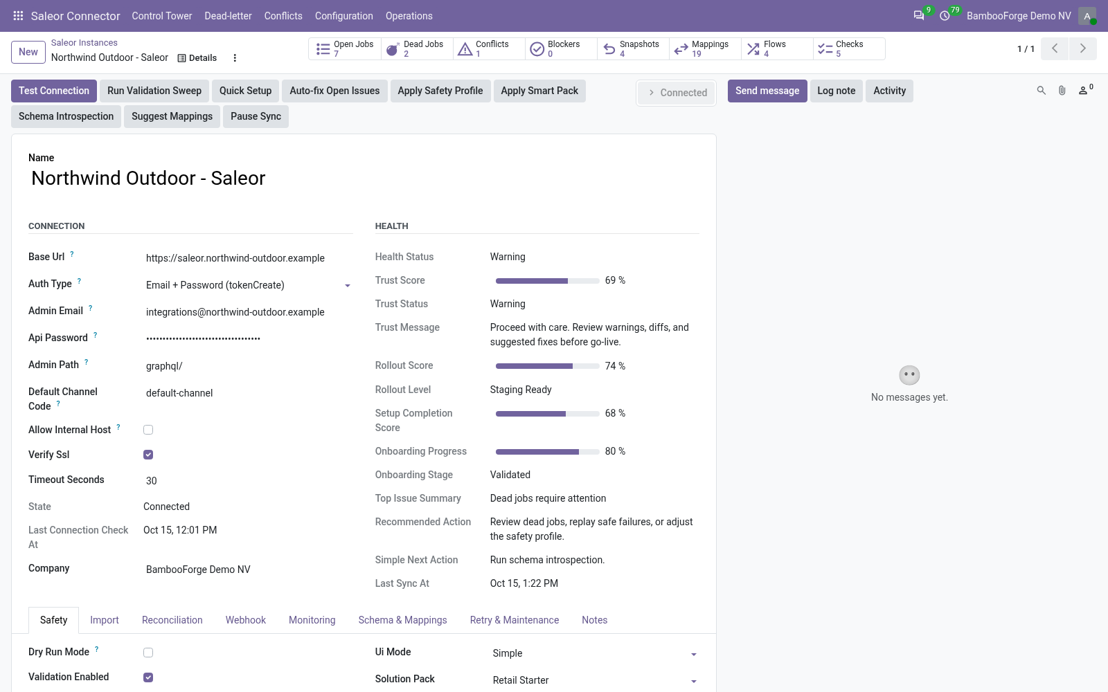Toggle Validation Enabled checkbox
The height and width of the screenshot is (692, 1108).
148,677
